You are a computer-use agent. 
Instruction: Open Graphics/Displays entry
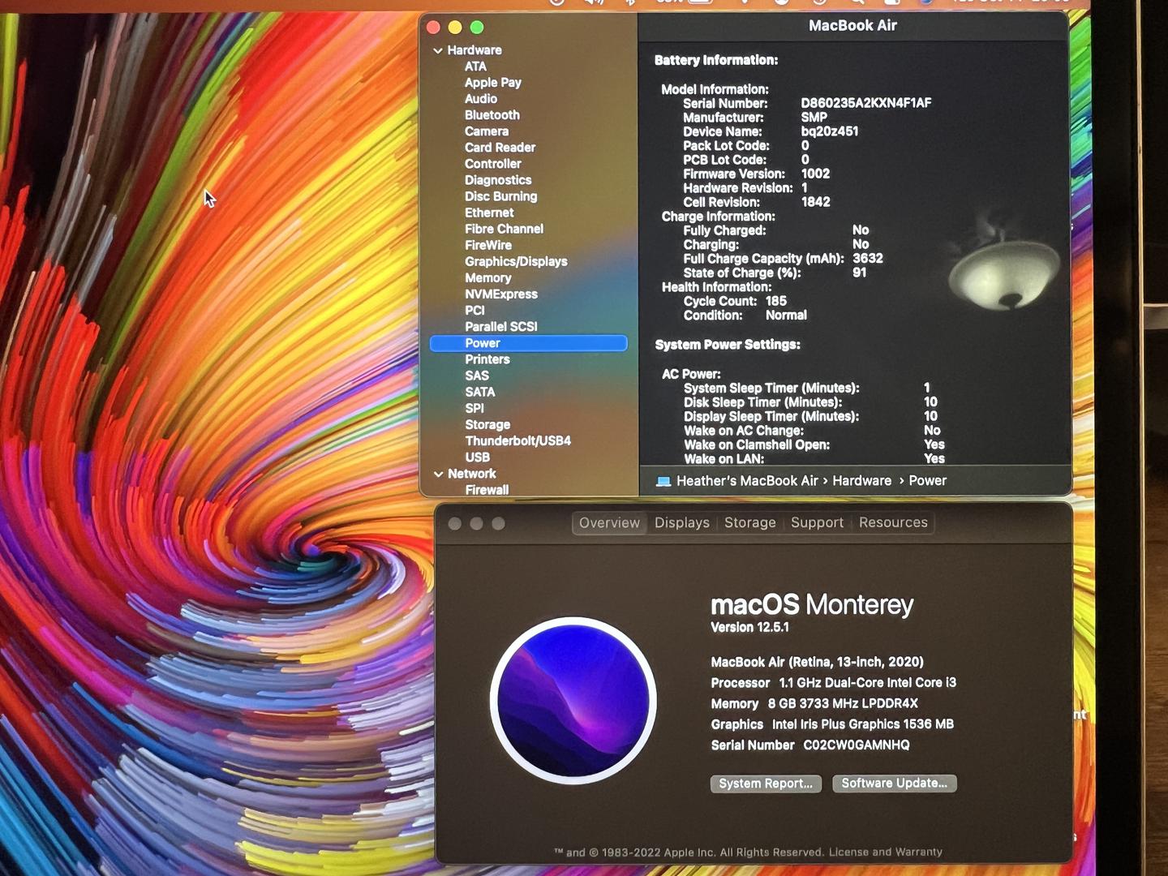point(516,261)
